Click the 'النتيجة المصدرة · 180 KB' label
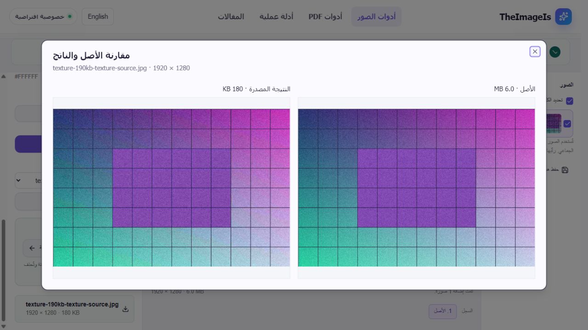Viewport: 588px width, 330px height. coord(256,89)
